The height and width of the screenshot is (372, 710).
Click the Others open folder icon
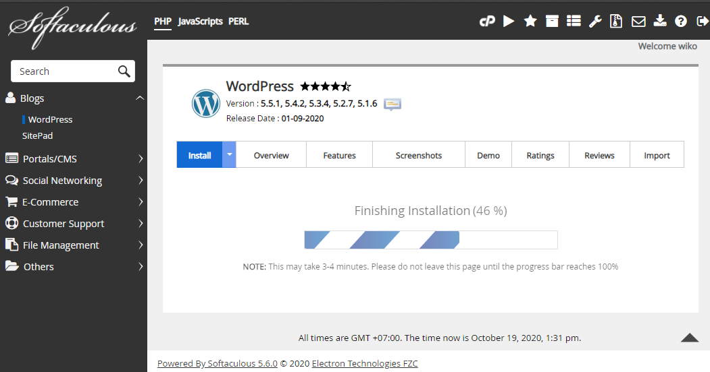coord(11,266)
